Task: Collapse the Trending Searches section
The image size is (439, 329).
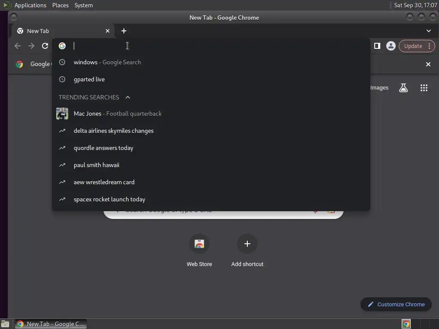Action: 128,97
